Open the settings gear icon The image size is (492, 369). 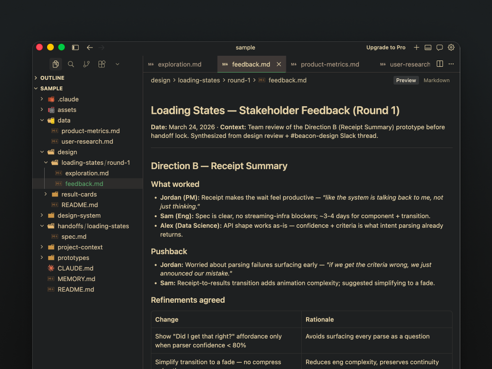[451, 48]
